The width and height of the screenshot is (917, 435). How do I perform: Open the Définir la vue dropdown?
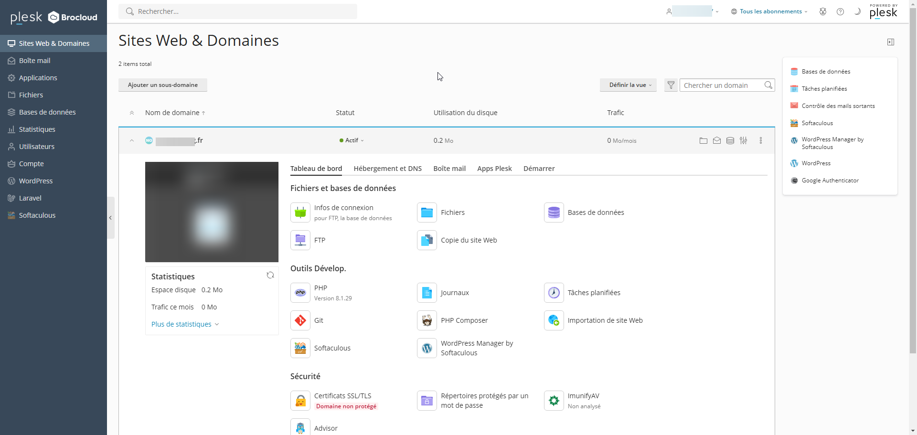point(628,85)
